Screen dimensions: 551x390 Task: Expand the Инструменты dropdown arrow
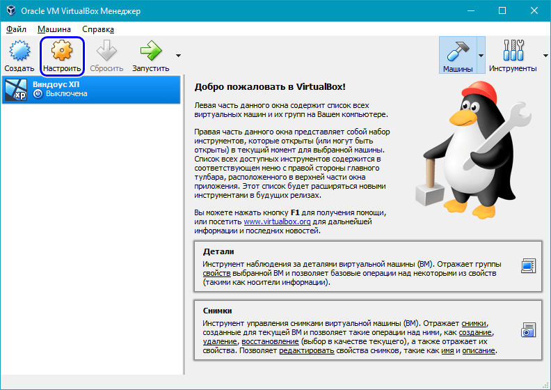[x=545, y=56]
